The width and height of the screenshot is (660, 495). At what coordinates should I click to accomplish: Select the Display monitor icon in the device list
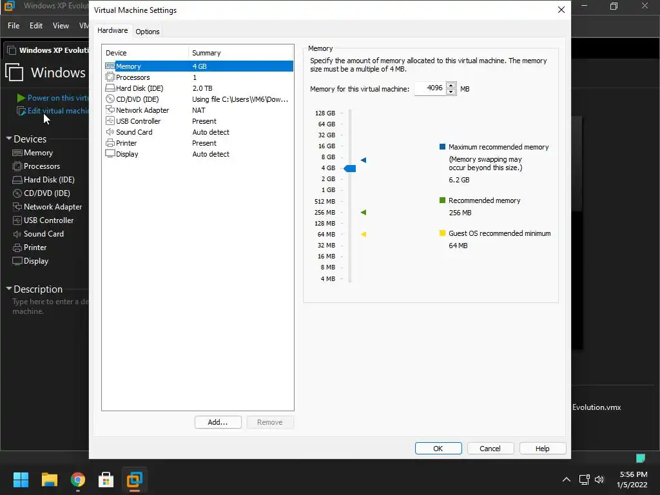pos(110,153)
